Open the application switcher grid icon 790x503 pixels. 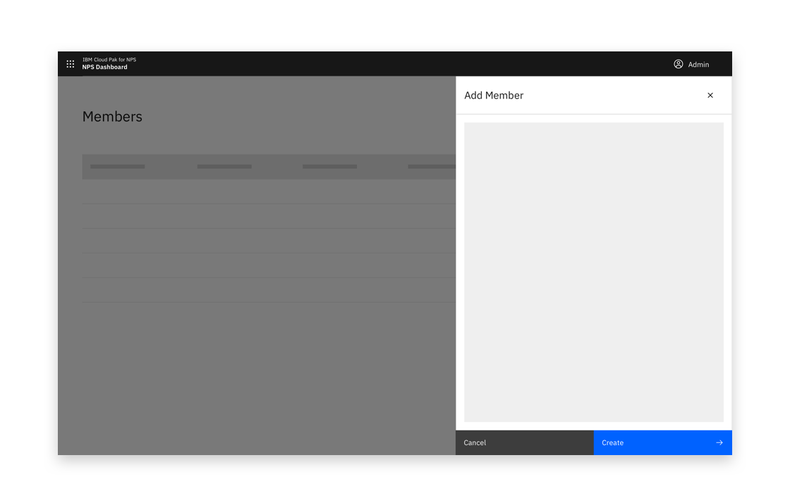click(x=70, y=63)
